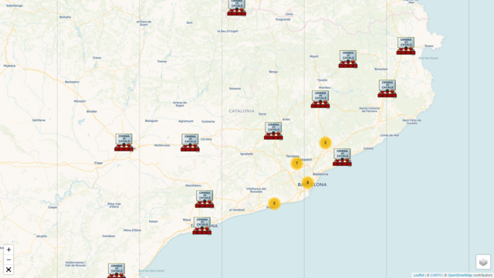494x278 pixels.
Task: Open the map layers control
Action: point(483,262)
